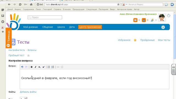Image resolution: width=176 pixels, height=99 pixels.
Task: Toggle bold formatting in the editor
Action: point(32,67)
